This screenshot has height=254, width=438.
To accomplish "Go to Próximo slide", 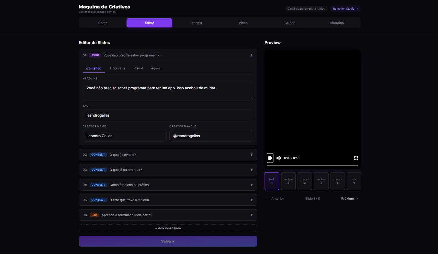I will pyautogui.click(x=349, y=198).
